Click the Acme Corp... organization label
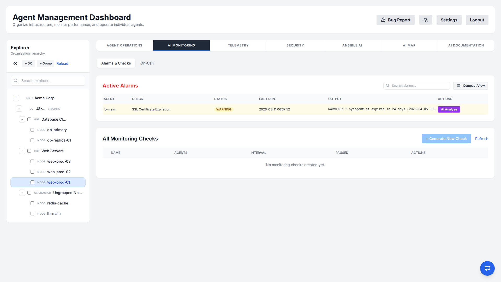The height and width of the screenshot is (282, 501). [x=46, y=98]
